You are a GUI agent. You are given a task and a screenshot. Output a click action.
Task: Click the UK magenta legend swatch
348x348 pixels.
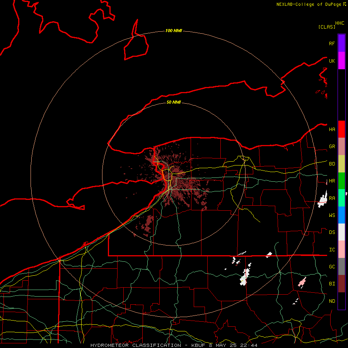[341, 61]
